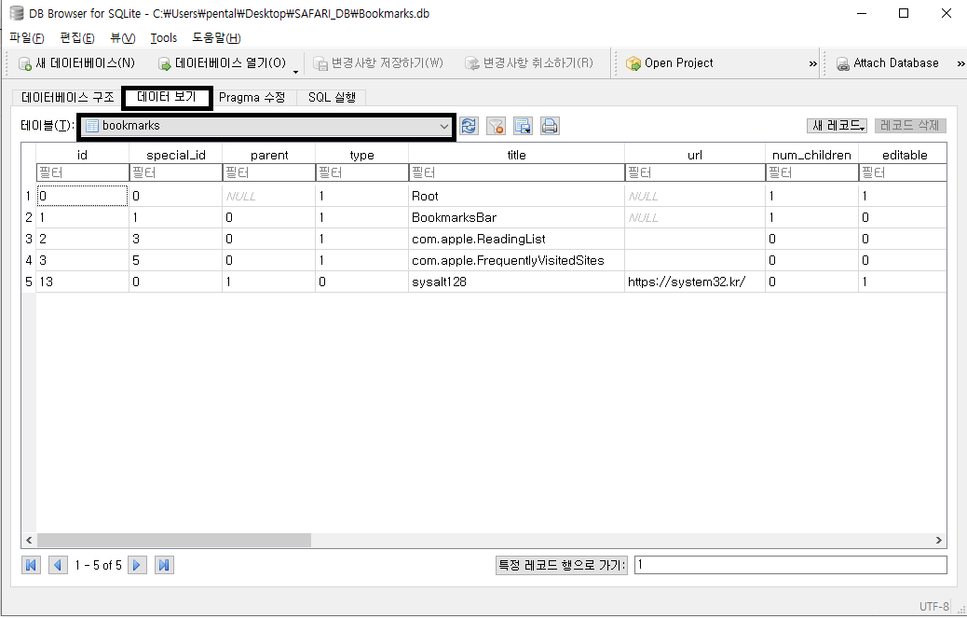Go to the first page of records
This screenshot has height=619, width=967.
(x=31, y=565)
